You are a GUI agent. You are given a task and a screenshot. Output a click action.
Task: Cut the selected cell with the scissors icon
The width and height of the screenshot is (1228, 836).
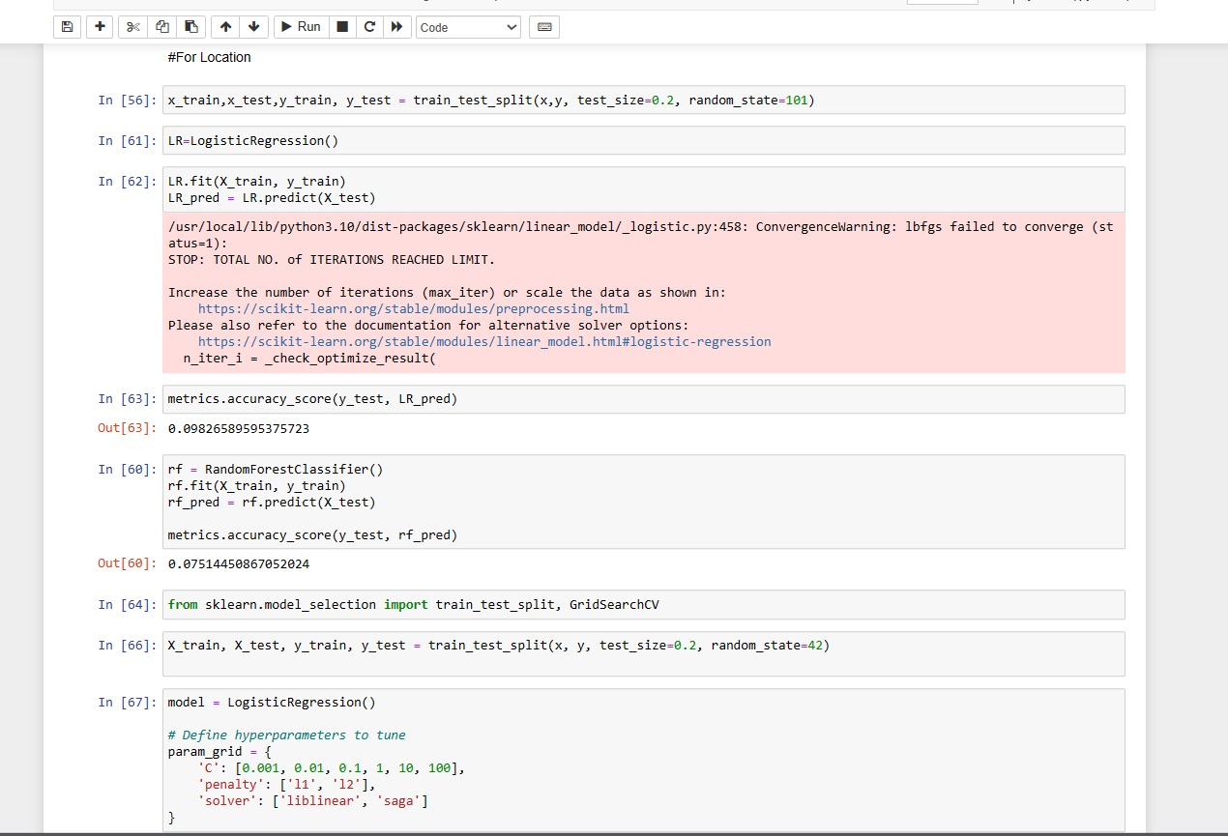coord(132,27)
